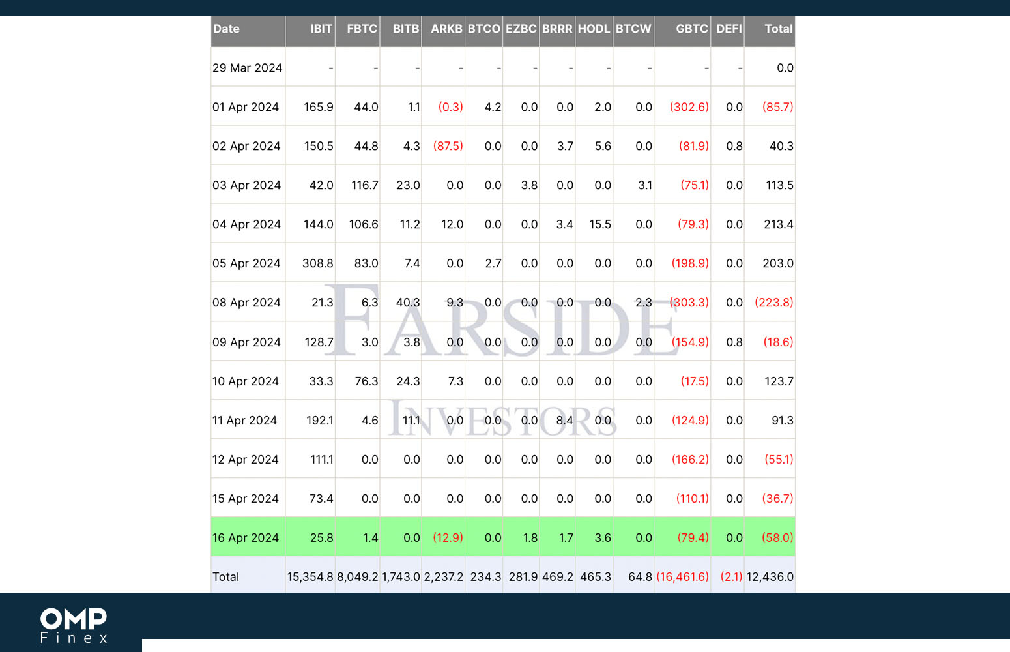This screenshot has height=652, width=1010.
Task: Click IBIT value 73.4 on 15 Apr
Action: point(321,499)
